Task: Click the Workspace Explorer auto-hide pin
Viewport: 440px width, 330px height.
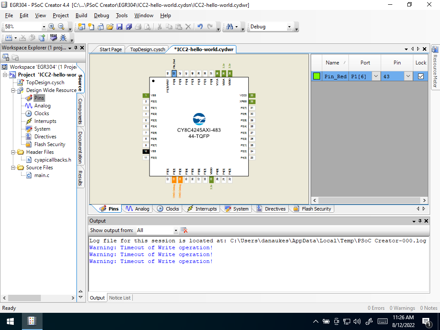Action: pos(76,48)
